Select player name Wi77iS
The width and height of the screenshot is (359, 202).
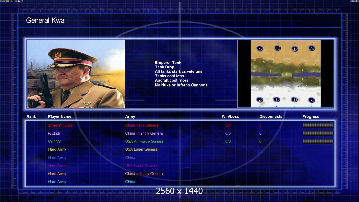pyautogui.click(x=54, y=141)
